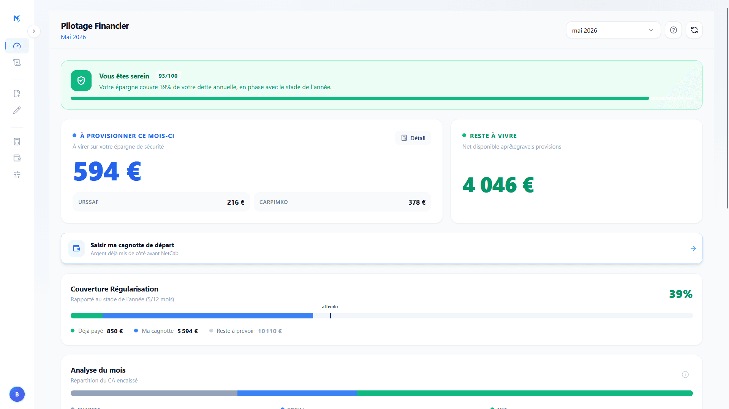This screenshot has height=409, width=729.
Task: Click the help question mark button
Action: (673, 30)
